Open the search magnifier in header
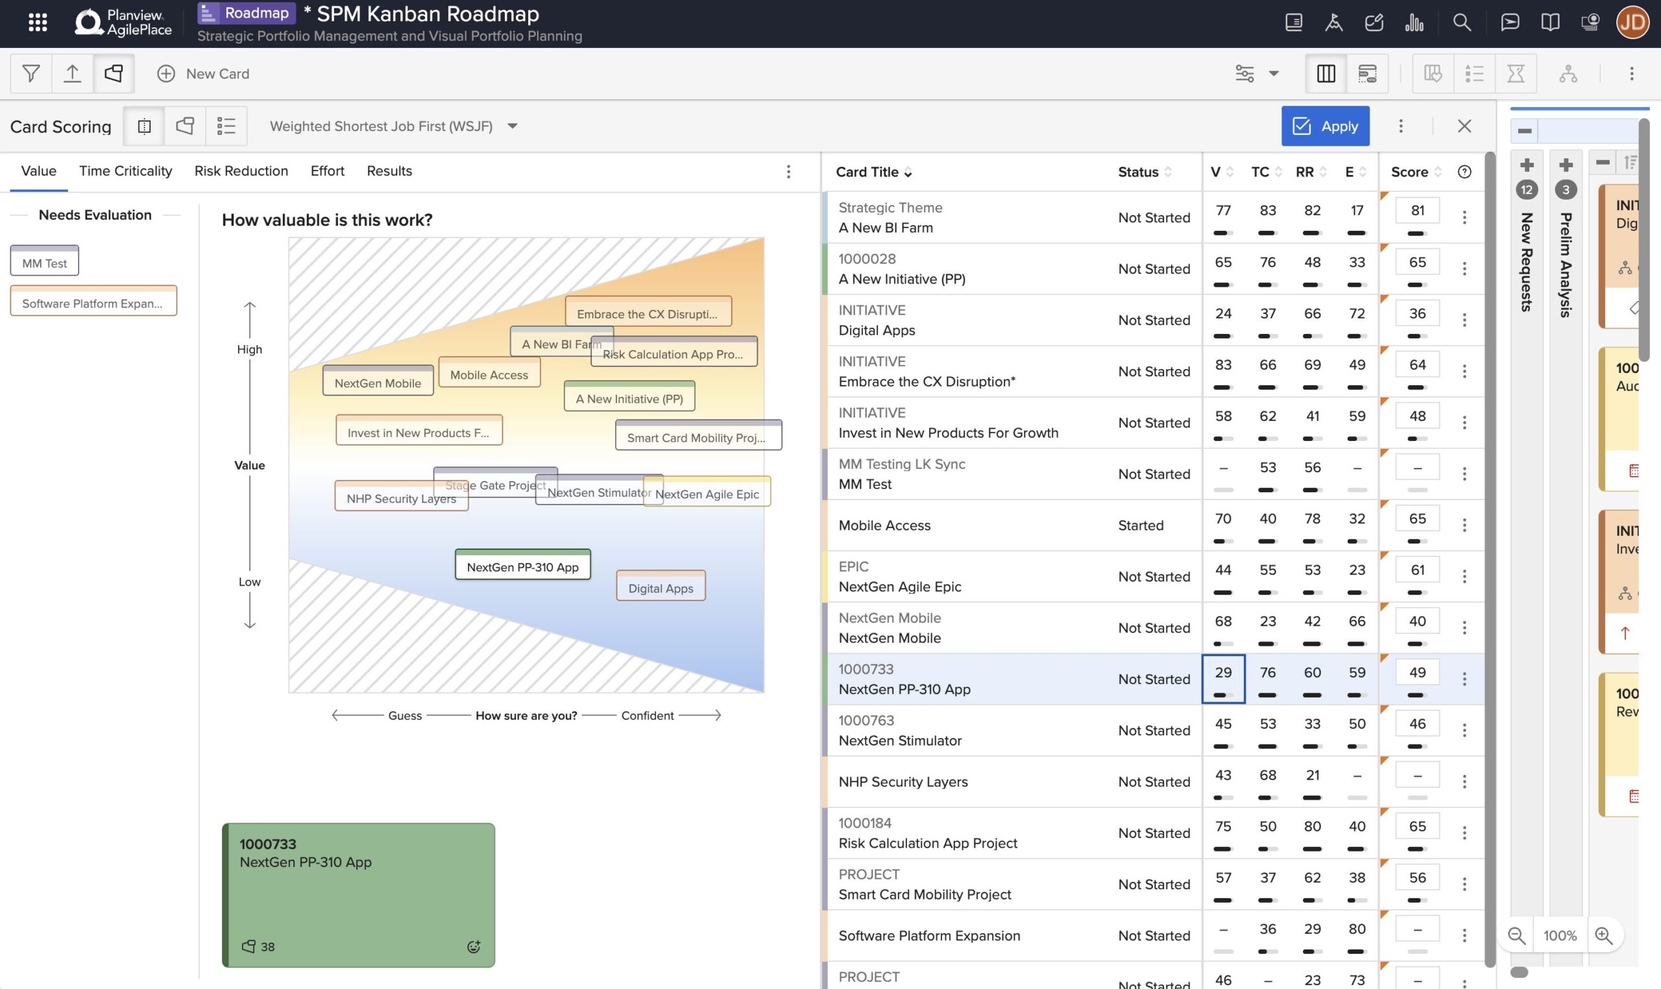Screen dimensions: 1661x989 pos(1462,23)
